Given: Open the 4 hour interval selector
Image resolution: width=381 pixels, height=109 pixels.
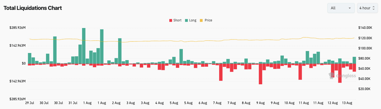Looking at the screenshot, I should pyautogui.click(x=367, y=8).
